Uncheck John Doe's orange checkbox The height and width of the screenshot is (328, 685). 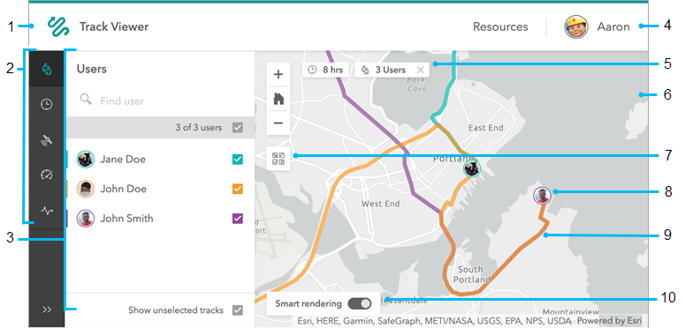pos(237,189)
